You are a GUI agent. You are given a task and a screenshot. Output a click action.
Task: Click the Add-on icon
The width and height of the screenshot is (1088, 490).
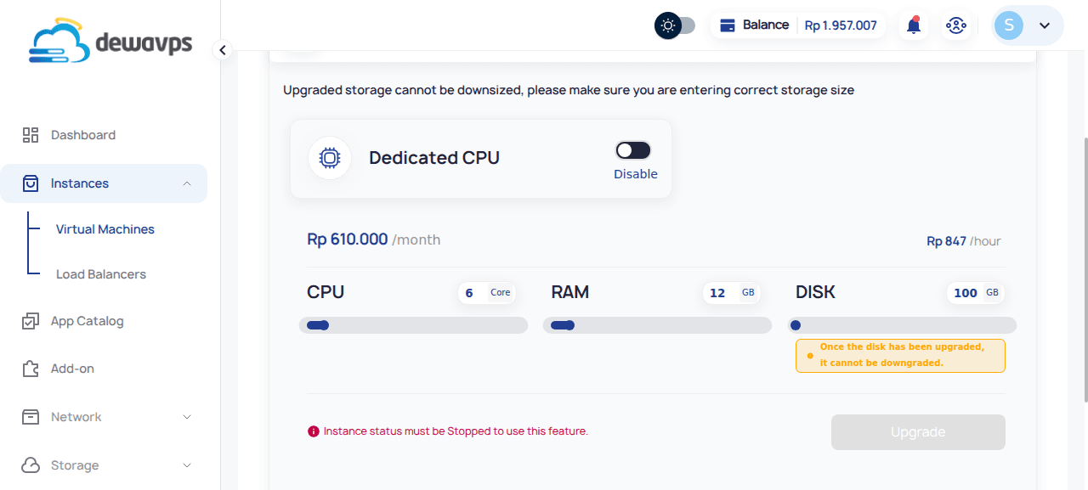[x=31, y=368]
